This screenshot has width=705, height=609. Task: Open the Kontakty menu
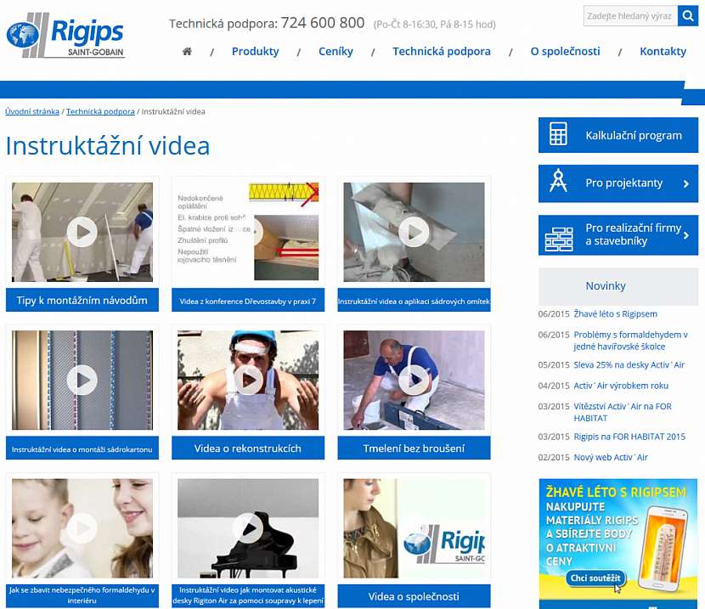point(663,51)
